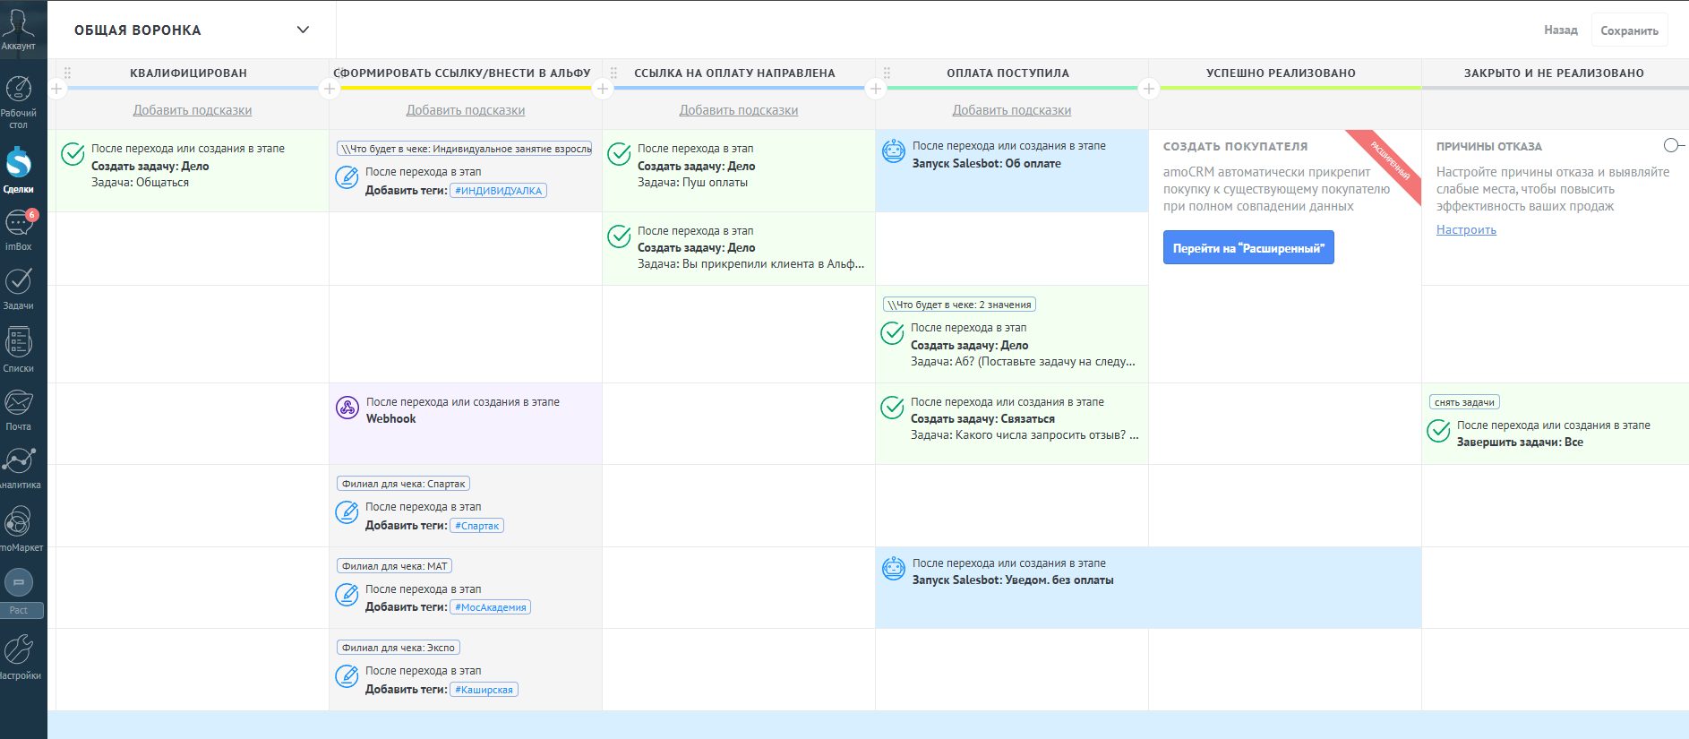The width and height of the screenshot is (1689, 739).
Task: Click the #МосАкадемия tag
Action: click(491, 607)
